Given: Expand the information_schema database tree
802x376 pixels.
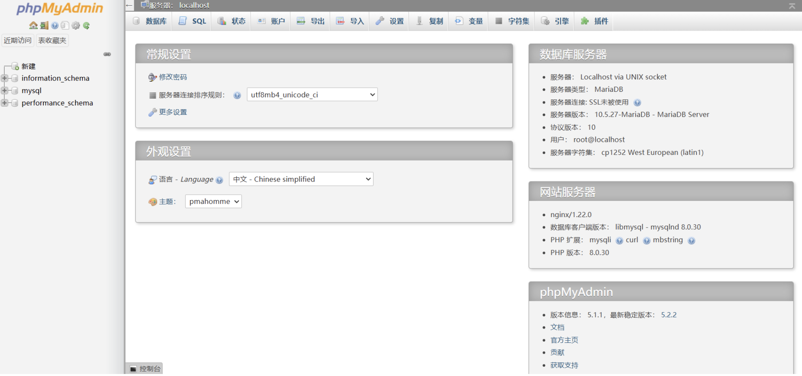Looking at the screenshot, I should click(4, 78).
